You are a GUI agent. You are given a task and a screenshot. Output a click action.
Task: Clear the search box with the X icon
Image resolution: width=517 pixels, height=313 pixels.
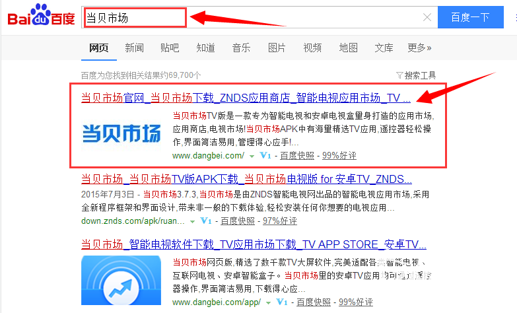click(427, 17)
